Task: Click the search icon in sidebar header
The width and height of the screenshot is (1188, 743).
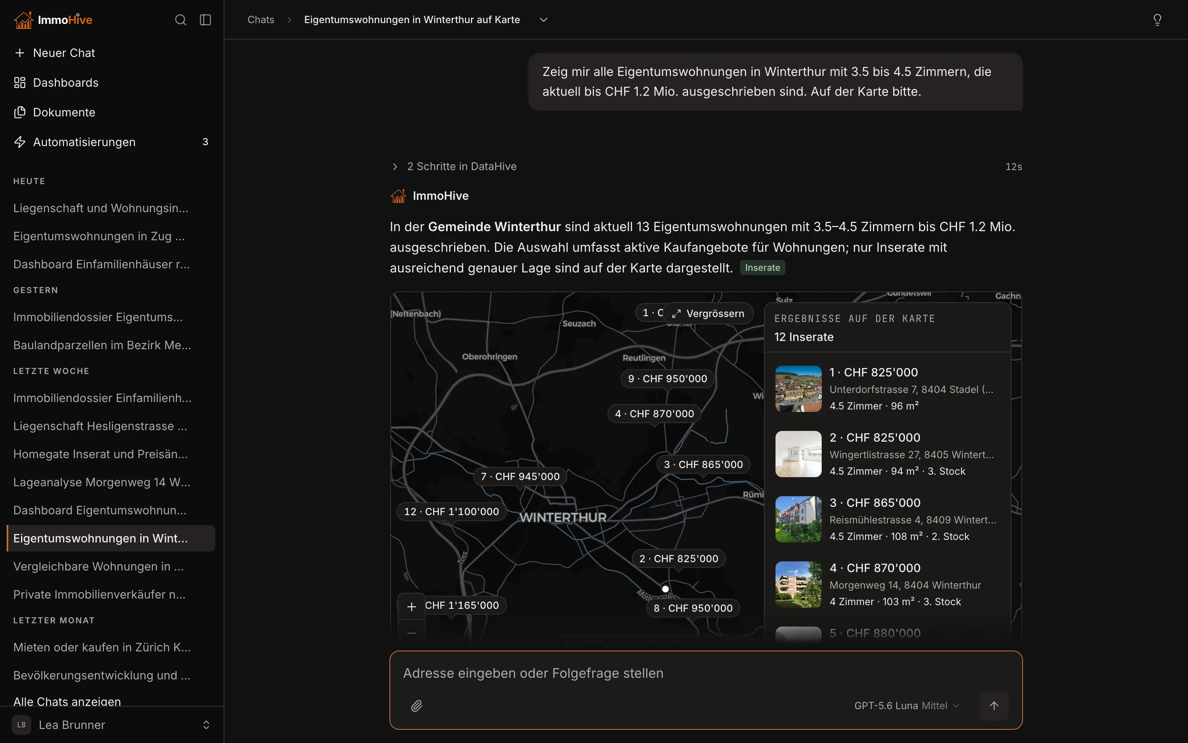Action: (180, 20)
